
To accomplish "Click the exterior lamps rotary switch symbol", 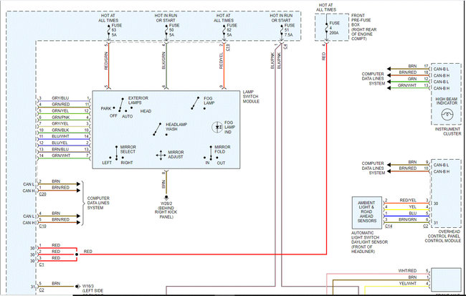I will (123, 105).
